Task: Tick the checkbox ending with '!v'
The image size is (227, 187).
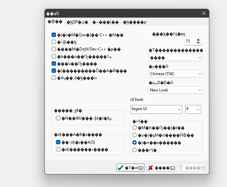Action: point(54,78)
